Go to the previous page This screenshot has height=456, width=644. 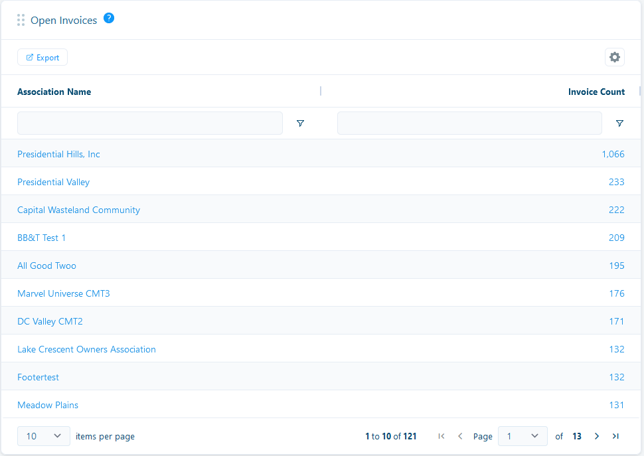click(460, 436)
